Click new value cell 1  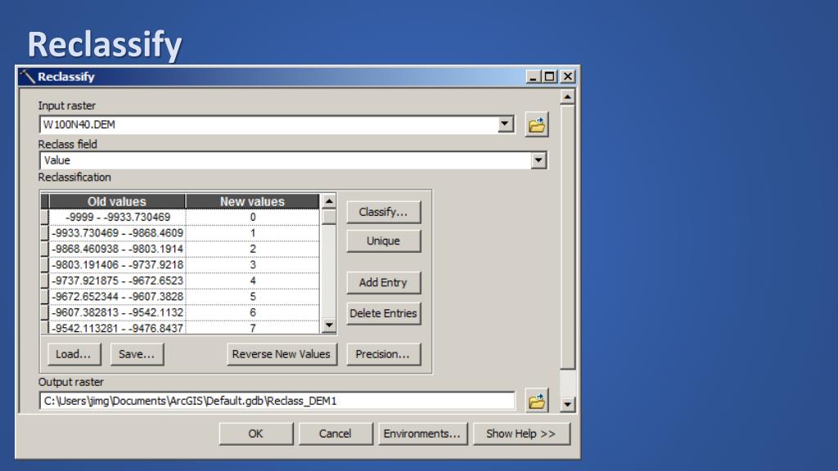[x=253, y=233]
